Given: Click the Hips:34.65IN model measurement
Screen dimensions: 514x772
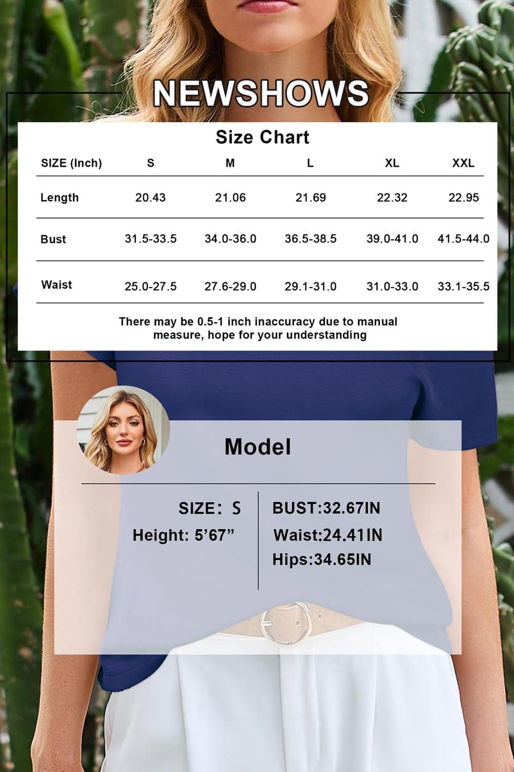Looking at the screenshot, I should tap(322, 559).
